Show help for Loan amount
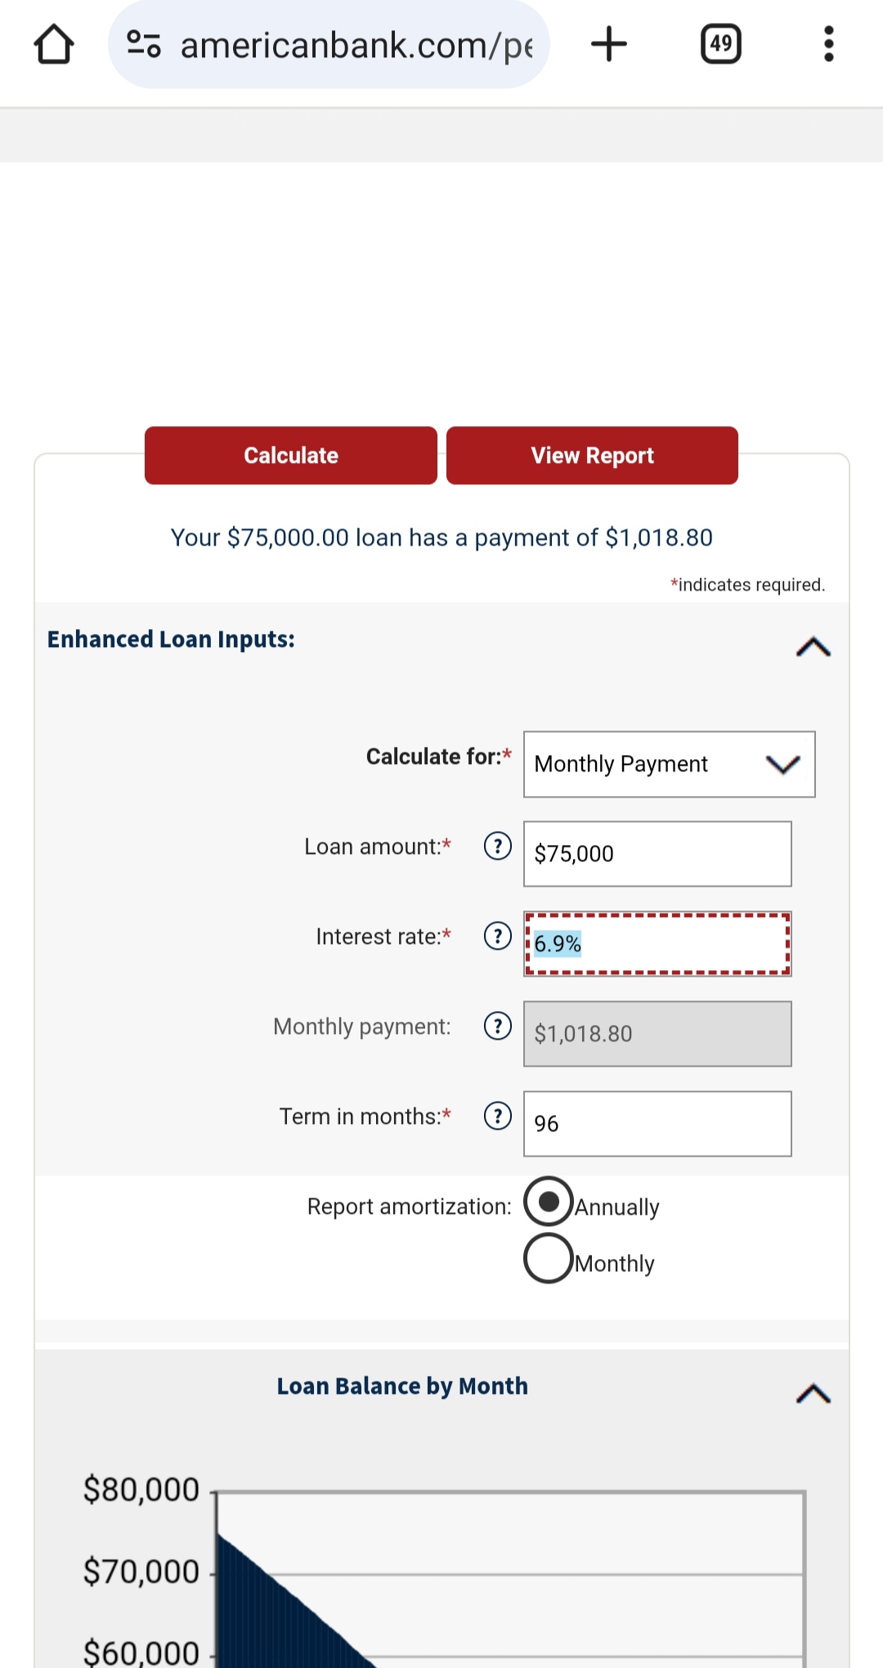The width and height of the screenshot is (883, 1668). pos(497,846)
